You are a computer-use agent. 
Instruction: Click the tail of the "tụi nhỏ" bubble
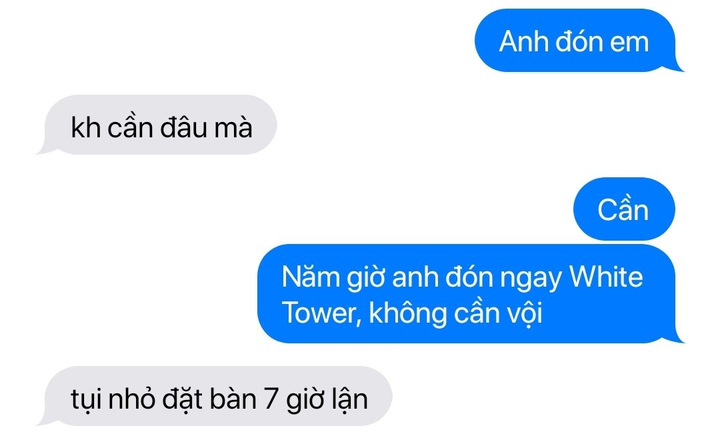pos(44,421)
